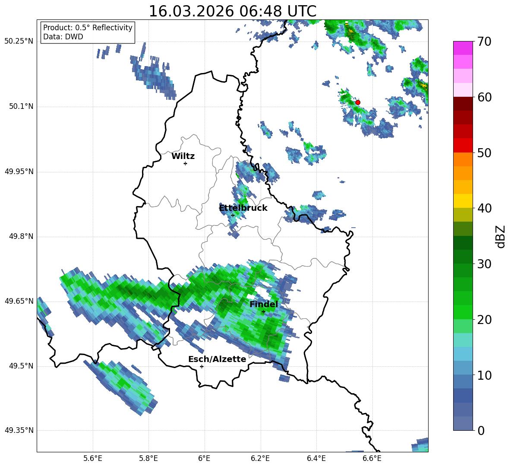Viewport: 511px width, 467px height.
Task: Click the 'Data: DWD' text
Action: point(63,37)
